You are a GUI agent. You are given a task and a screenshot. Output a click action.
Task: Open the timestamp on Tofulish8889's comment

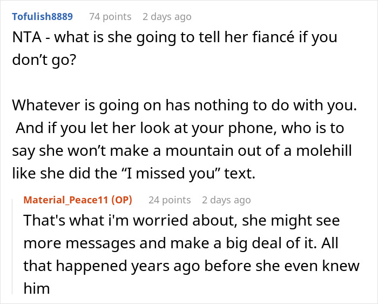coord(167,17)
